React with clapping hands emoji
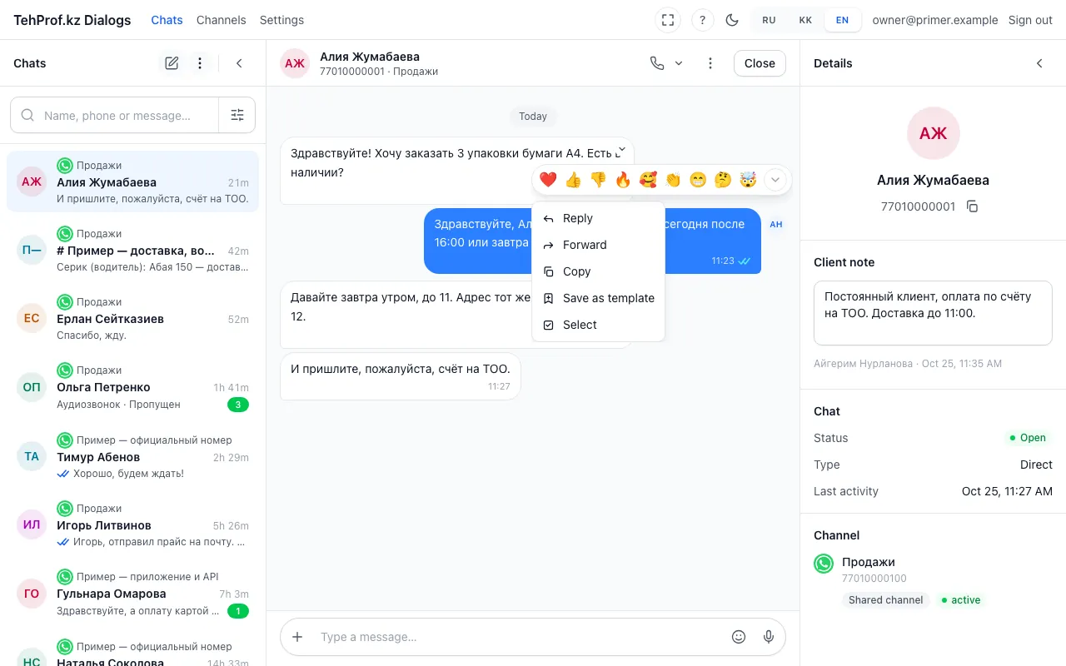Viewport: 1066px width, 666px height. click(673, 179)
